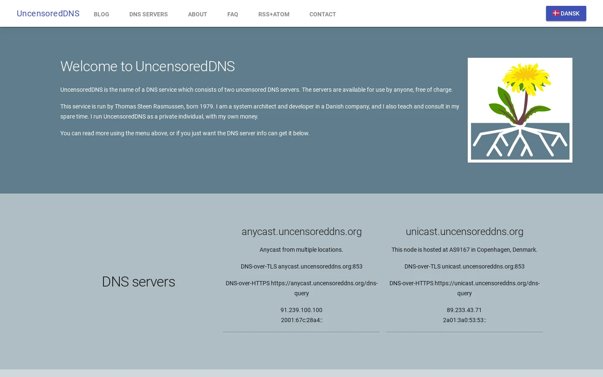The image size is (603, 377).
Task: Select the Welcome to UncensoredDNS heading
Action: (147, 67)
